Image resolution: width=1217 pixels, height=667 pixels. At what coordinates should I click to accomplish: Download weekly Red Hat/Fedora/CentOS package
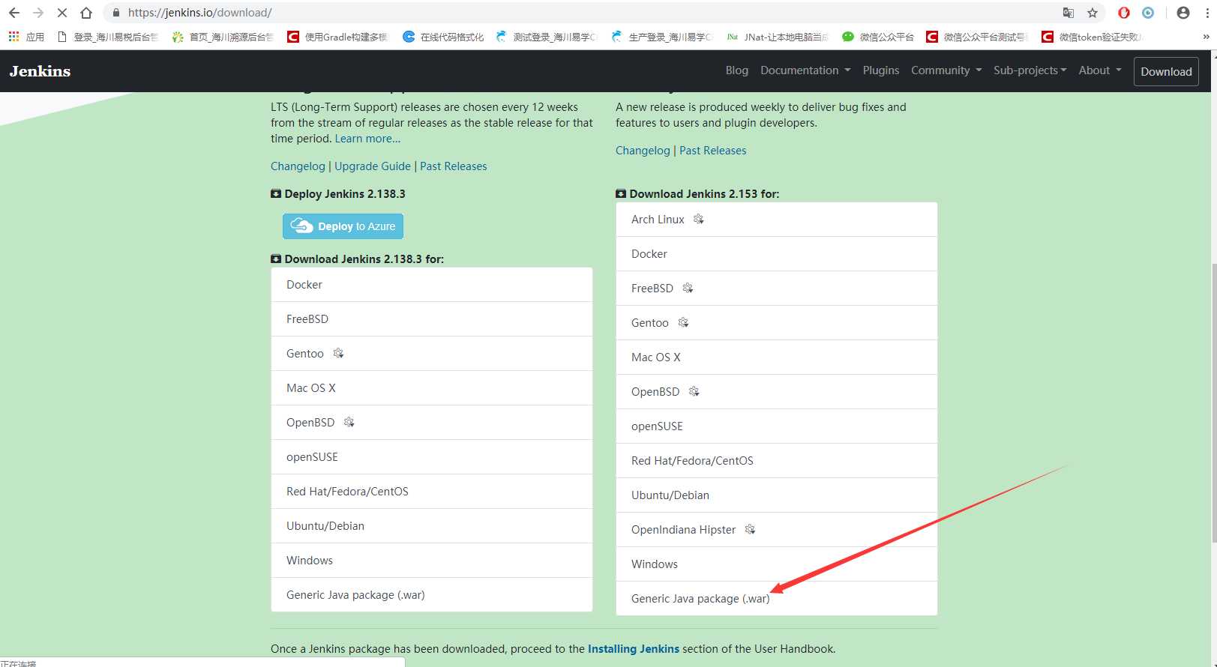(777, 461)
